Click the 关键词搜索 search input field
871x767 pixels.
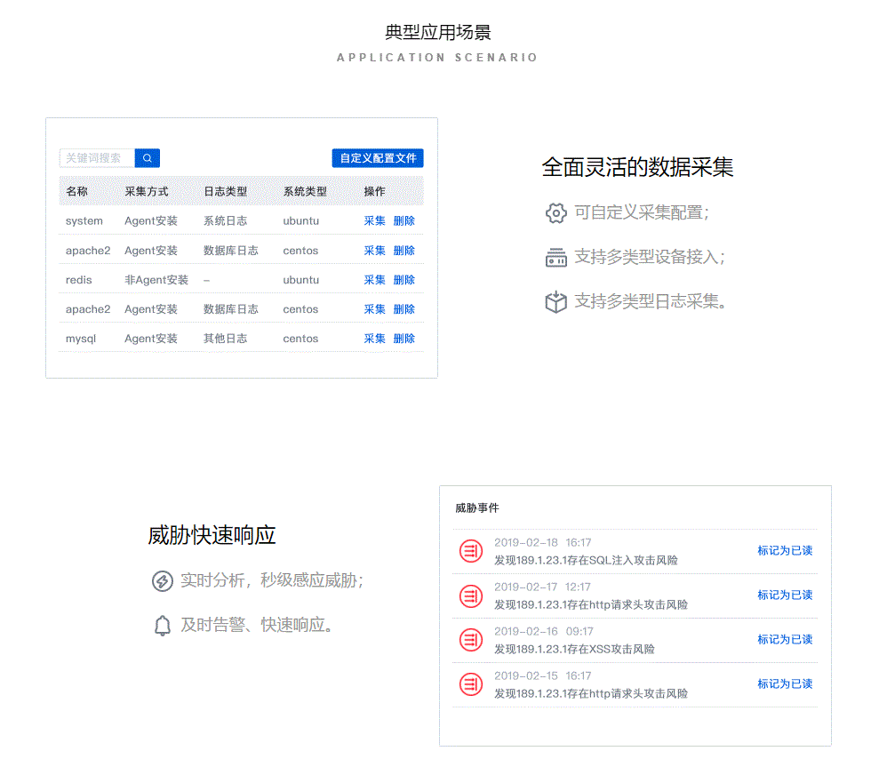97,158
